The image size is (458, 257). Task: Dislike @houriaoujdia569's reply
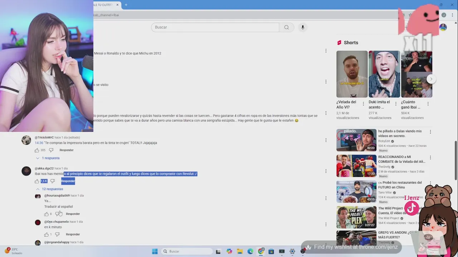pos(57,214)
